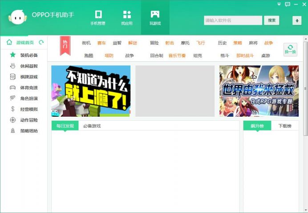Switch to the 必备游戏 tab
The height and width of the screenshot is (213, 308).
coord(92,126)
